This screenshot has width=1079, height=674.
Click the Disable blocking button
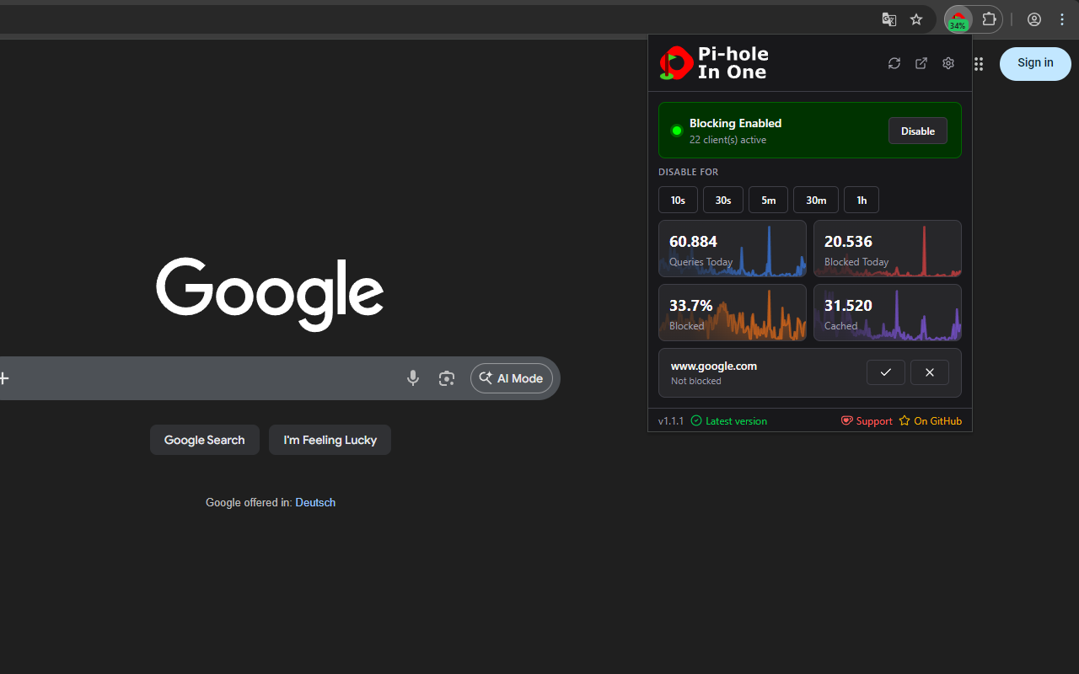[918, 131]
